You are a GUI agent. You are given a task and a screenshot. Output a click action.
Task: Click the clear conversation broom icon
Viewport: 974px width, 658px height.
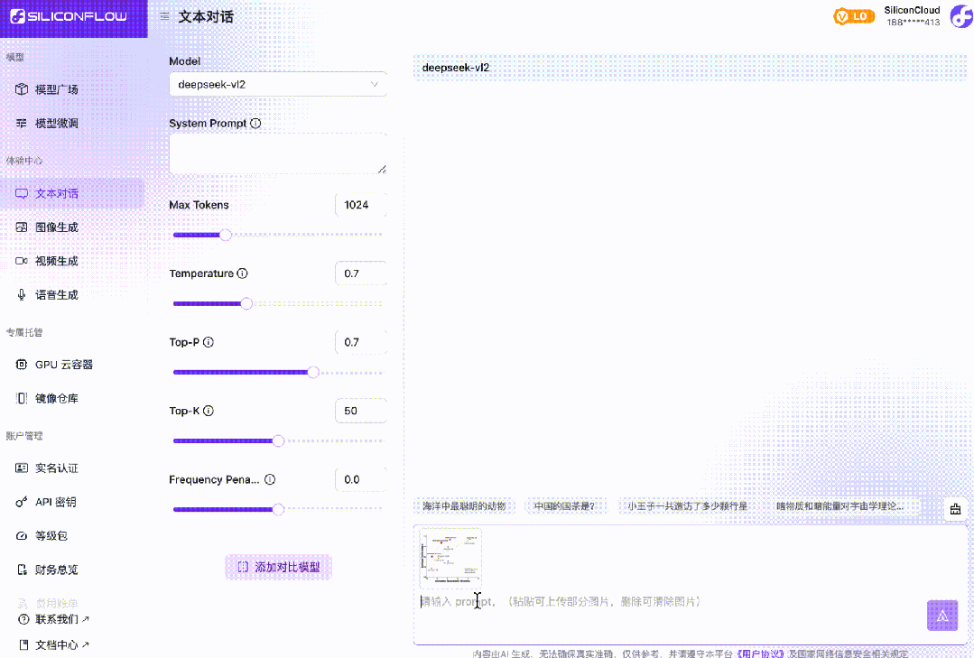pyautogui.click(x=955, y=508)
